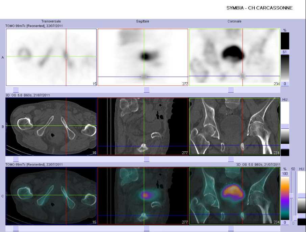
Task: Select row B transversal CT image
Action: click(x=51, y=126)
